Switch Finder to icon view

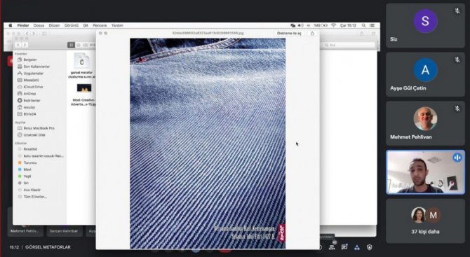[x=71, y=45]
